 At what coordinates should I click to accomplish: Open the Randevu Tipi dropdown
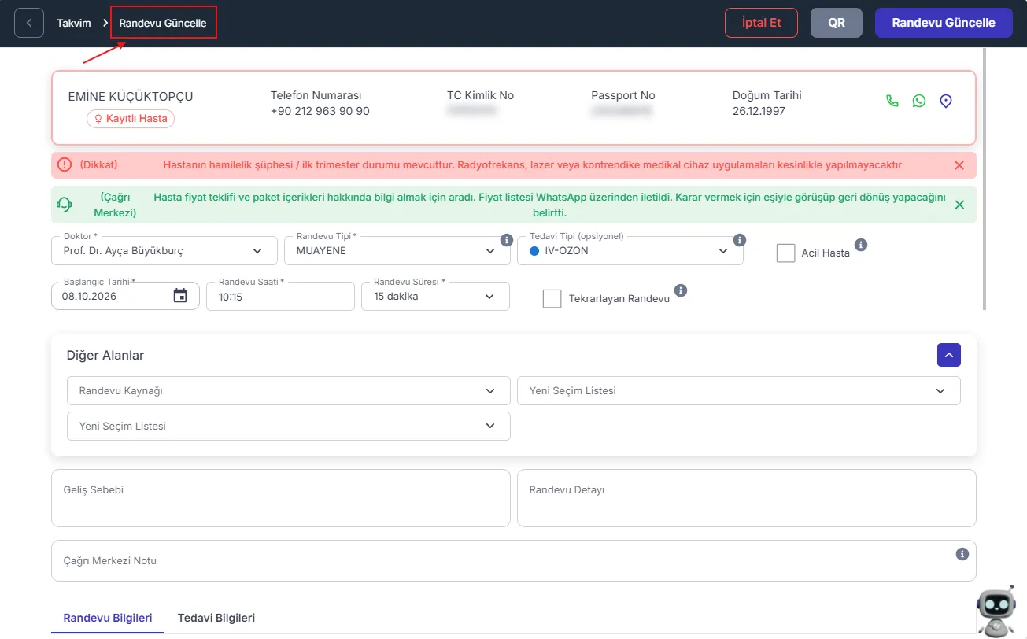397,250
